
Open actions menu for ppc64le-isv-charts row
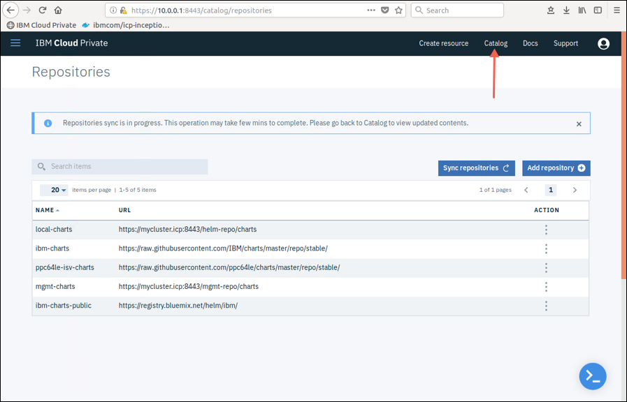tap(546, 268)
